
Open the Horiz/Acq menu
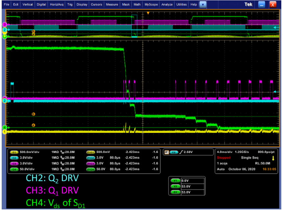(x=57, y=5)
